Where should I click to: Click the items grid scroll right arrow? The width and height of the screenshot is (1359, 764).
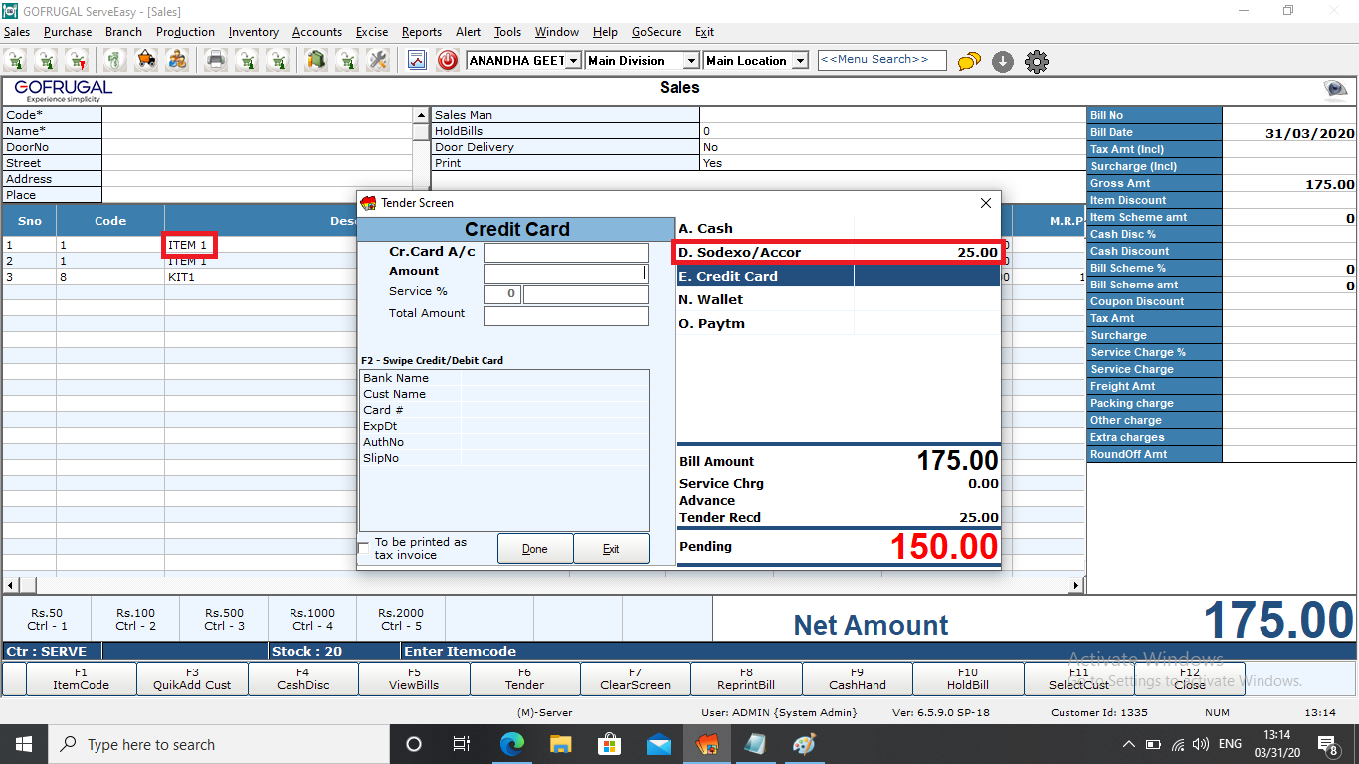[1076, 585]
